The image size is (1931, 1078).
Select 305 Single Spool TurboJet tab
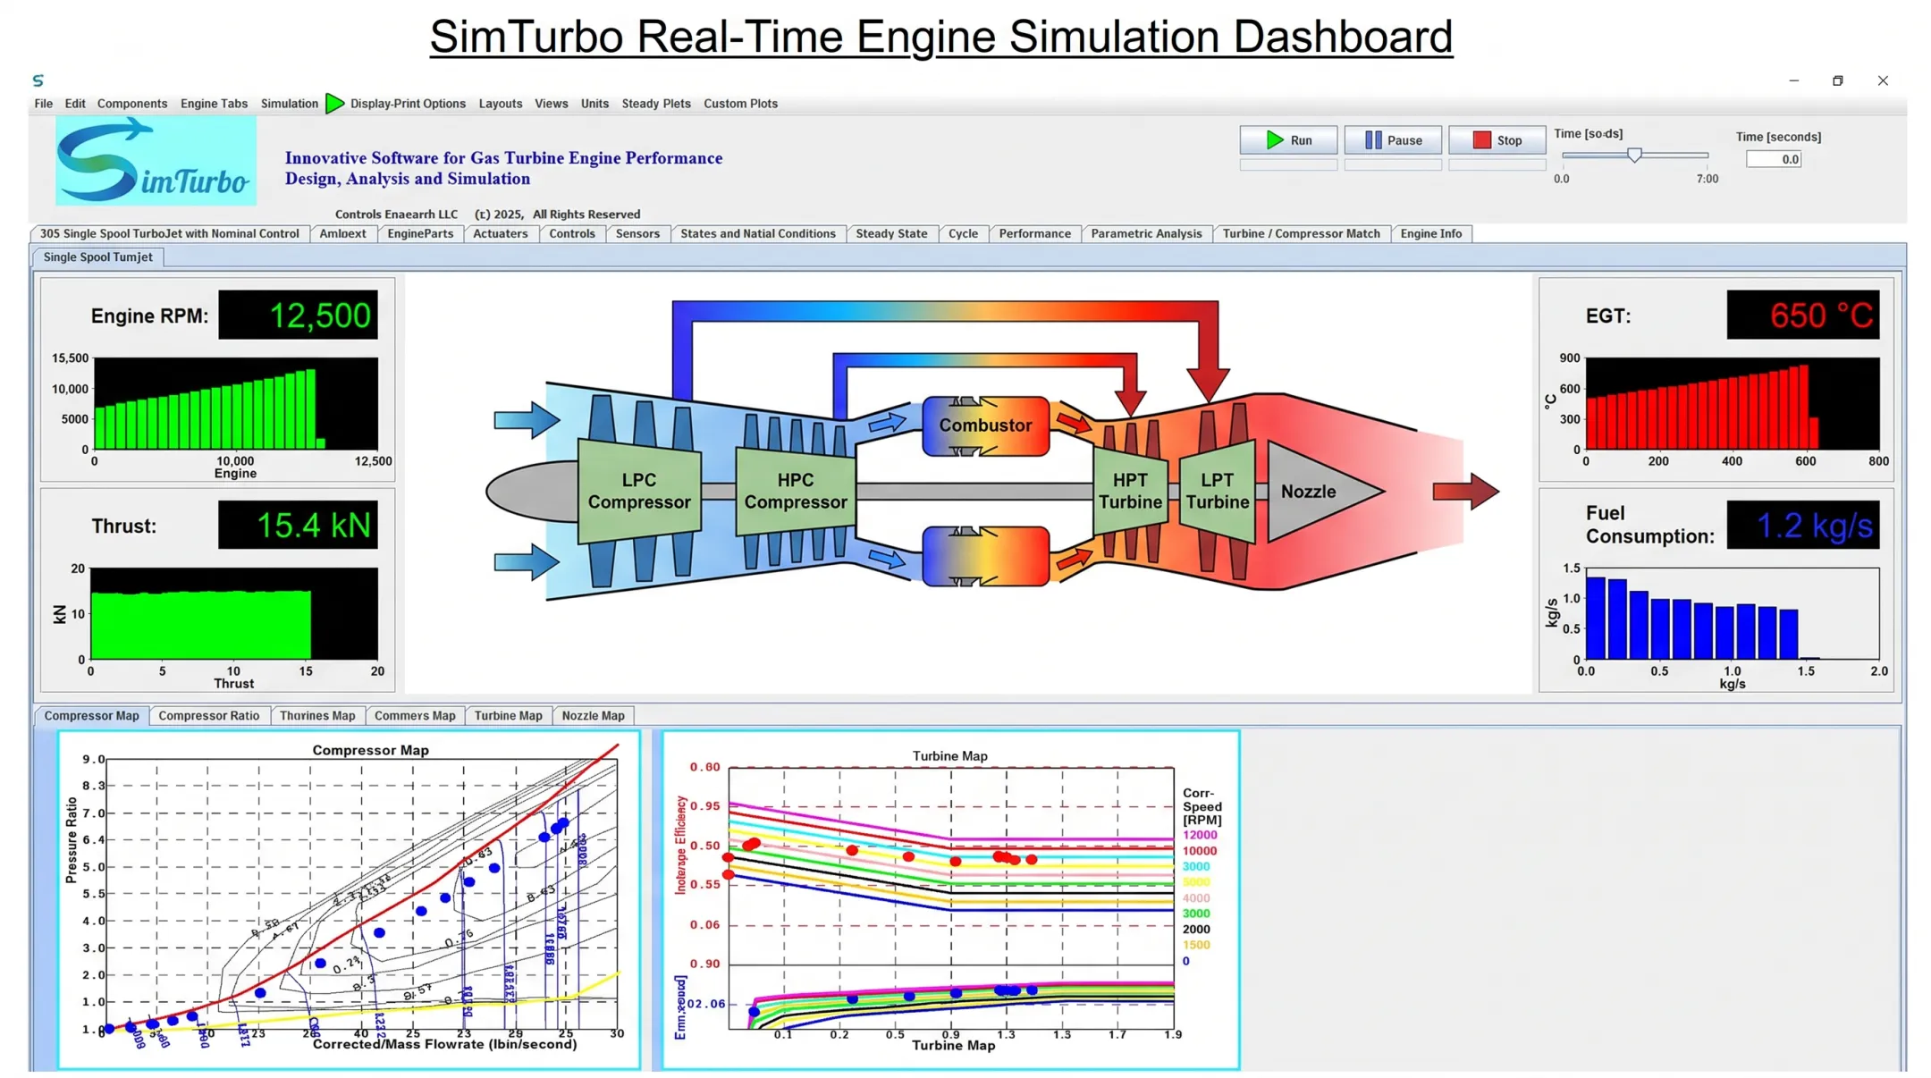(169, 234)
